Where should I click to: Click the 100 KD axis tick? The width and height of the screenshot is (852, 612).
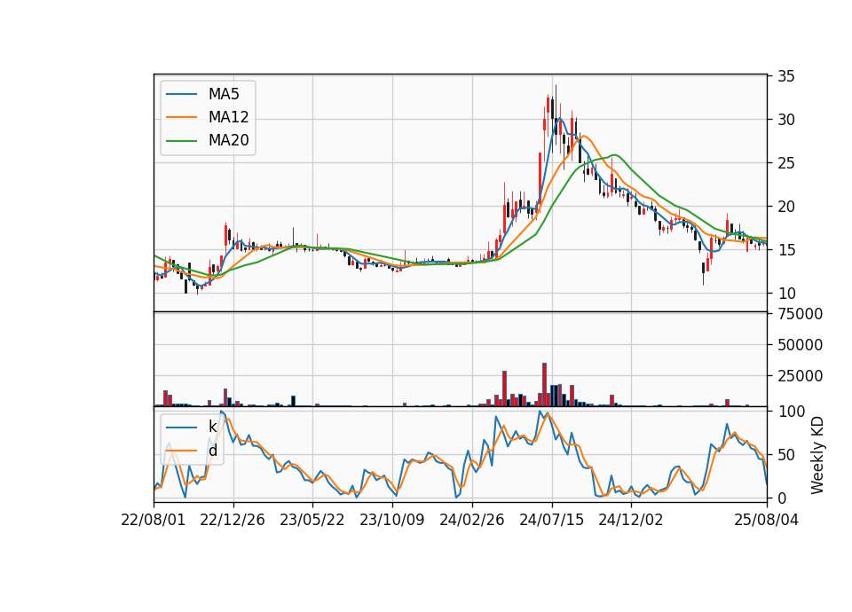coord(791,411)
